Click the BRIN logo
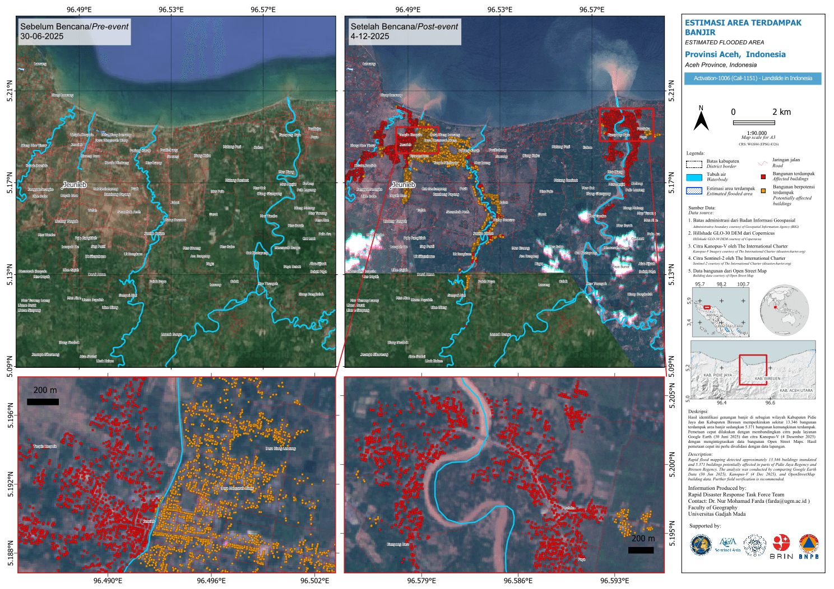This screenshot has height=589, width=834. (x=781, y=546)
